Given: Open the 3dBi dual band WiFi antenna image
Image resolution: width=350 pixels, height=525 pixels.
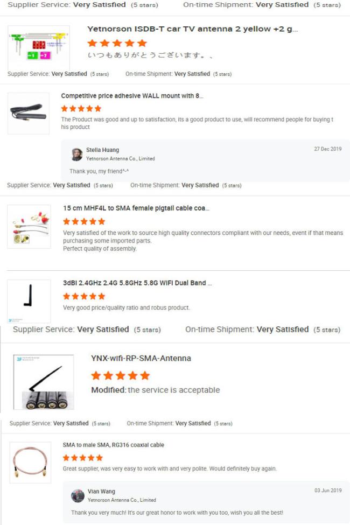Looking at the screenshot, I should tap(29, 302).
